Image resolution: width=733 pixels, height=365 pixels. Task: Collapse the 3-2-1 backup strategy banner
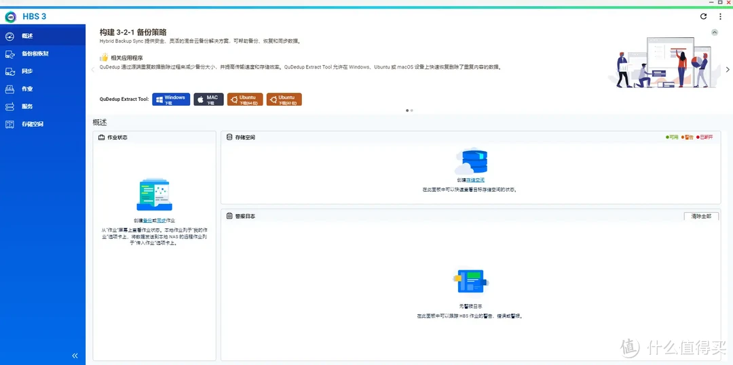714,33
